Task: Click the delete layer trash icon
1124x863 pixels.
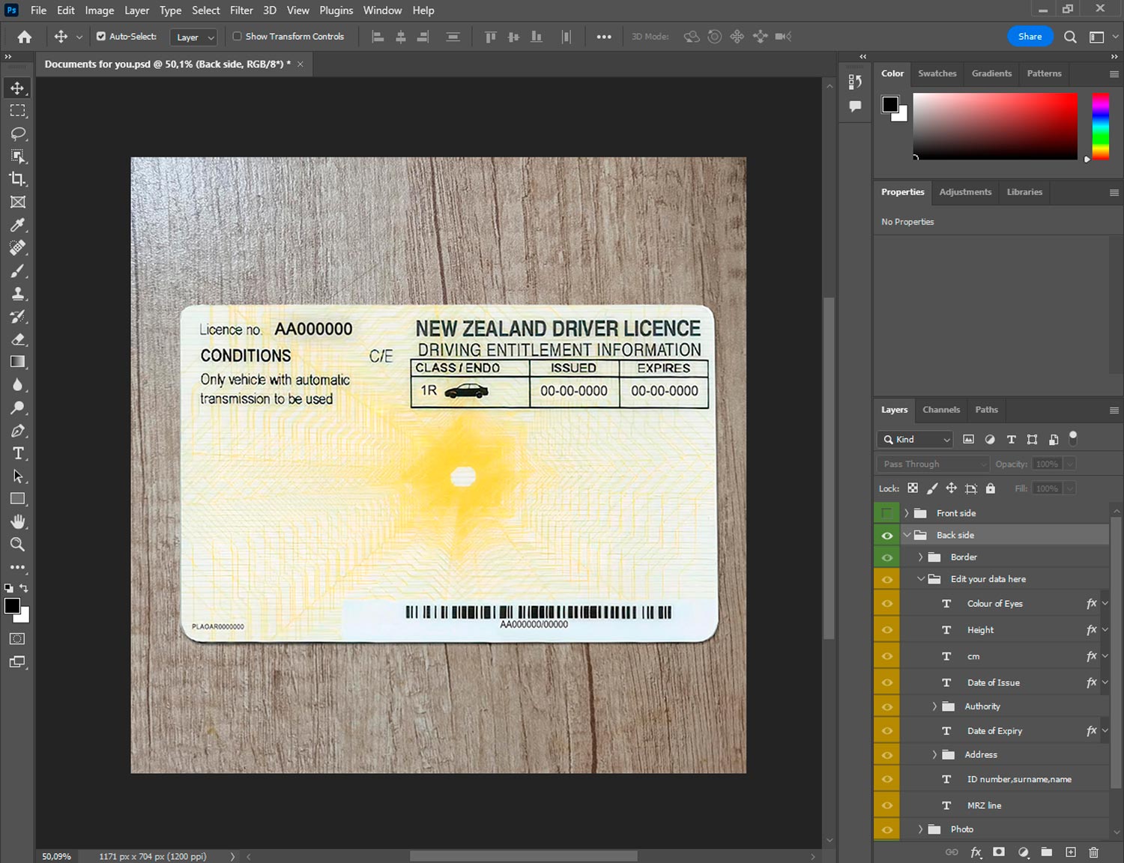Action: (1093, 852)
